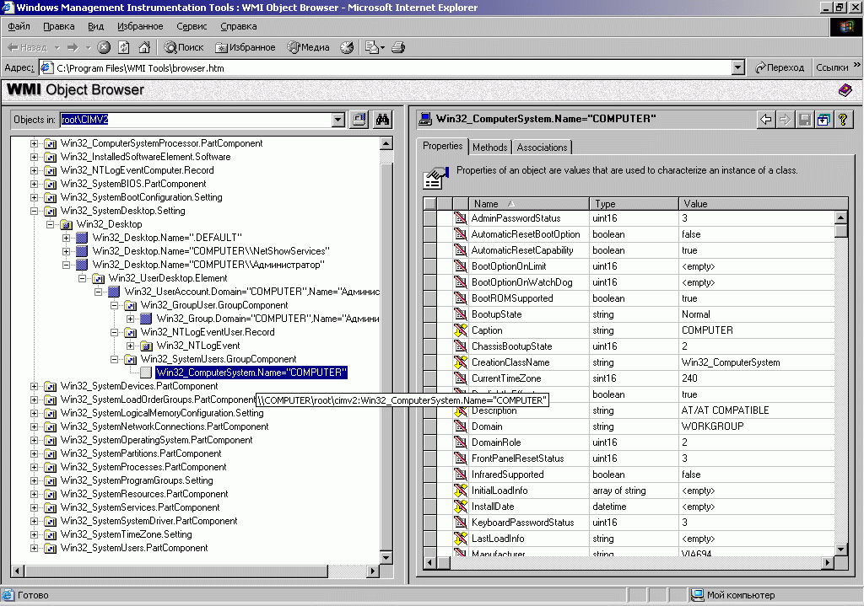Click the previous object left arrow icon

pos(766,120)
